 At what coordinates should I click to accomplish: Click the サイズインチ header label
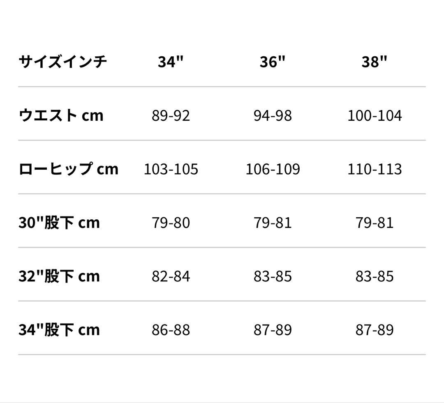click(63, 62)
